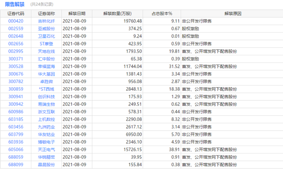Viewport: 283px width, 169px height.
Task: Open stock name 博敏电子
Action: coord(46,142)
